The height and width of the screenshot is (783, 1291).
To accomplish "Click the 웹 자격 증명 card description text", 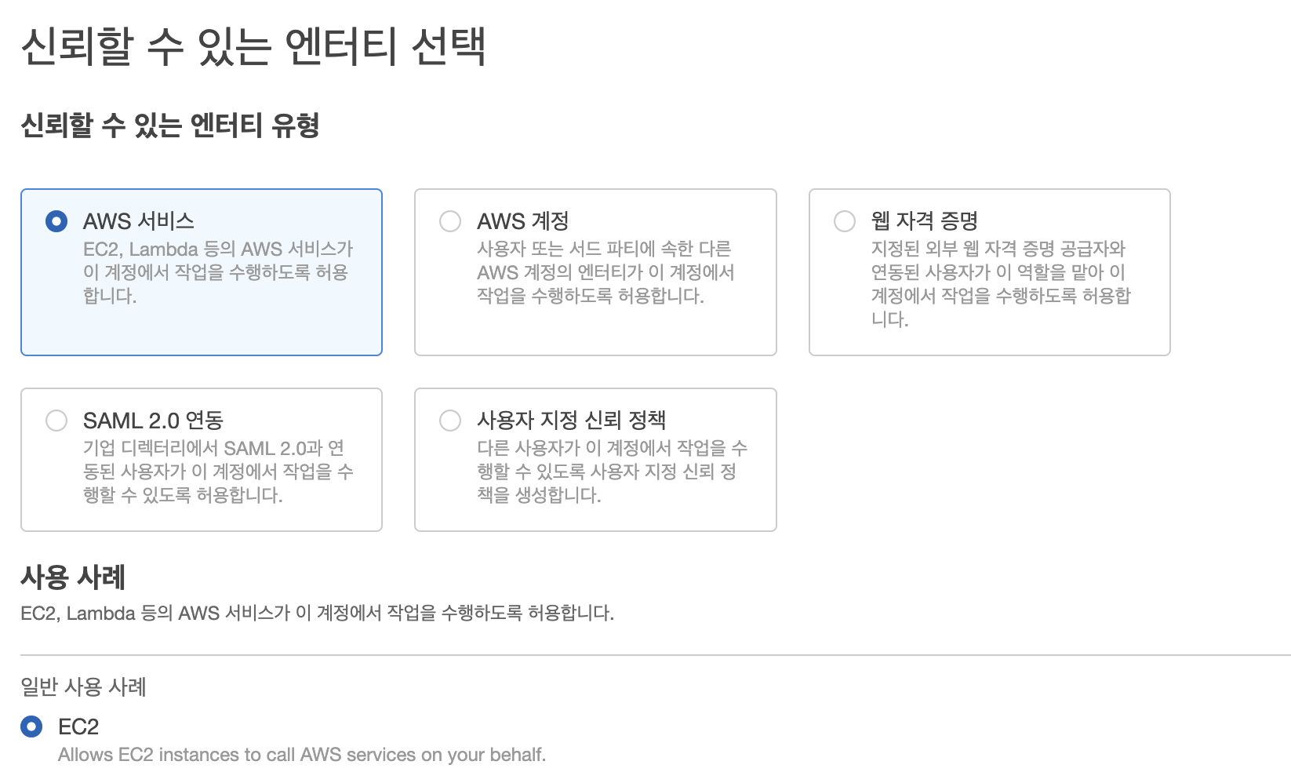I will tap(1001, 284).
